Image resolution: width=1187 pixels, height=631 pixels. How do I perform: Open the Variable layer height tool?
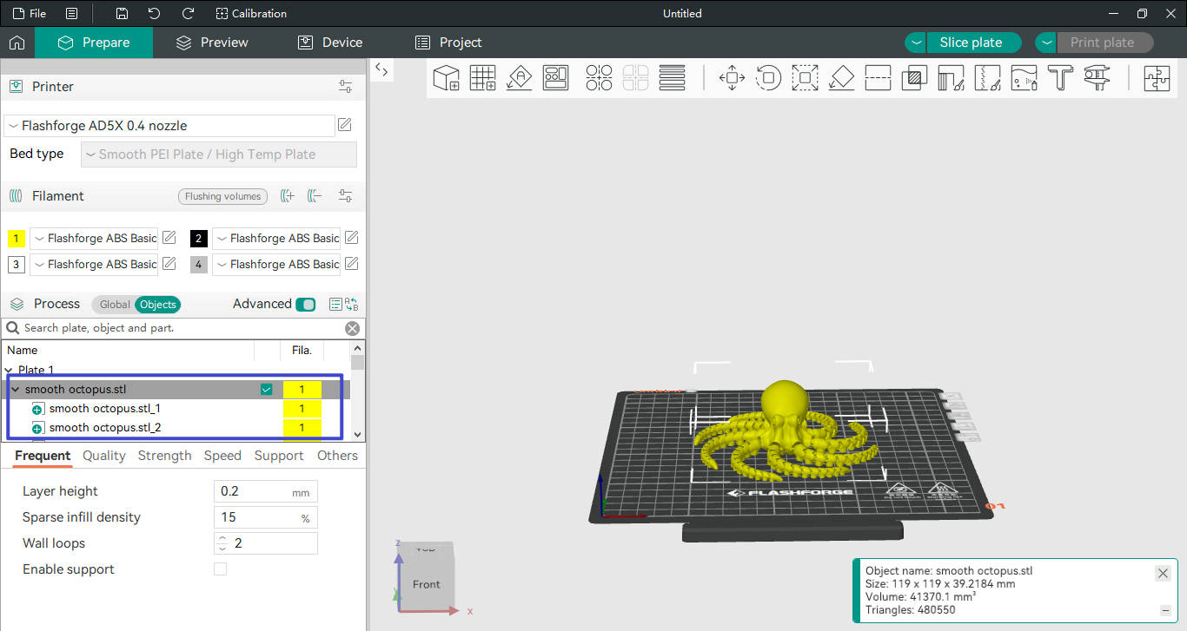click(x=673, y=78)
